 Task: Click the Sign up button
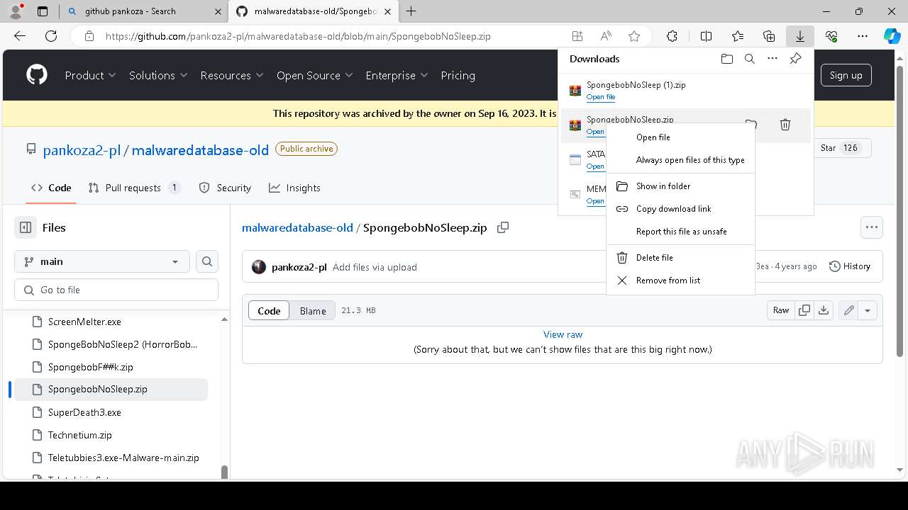pyautogui.click(x=846, y=75)
